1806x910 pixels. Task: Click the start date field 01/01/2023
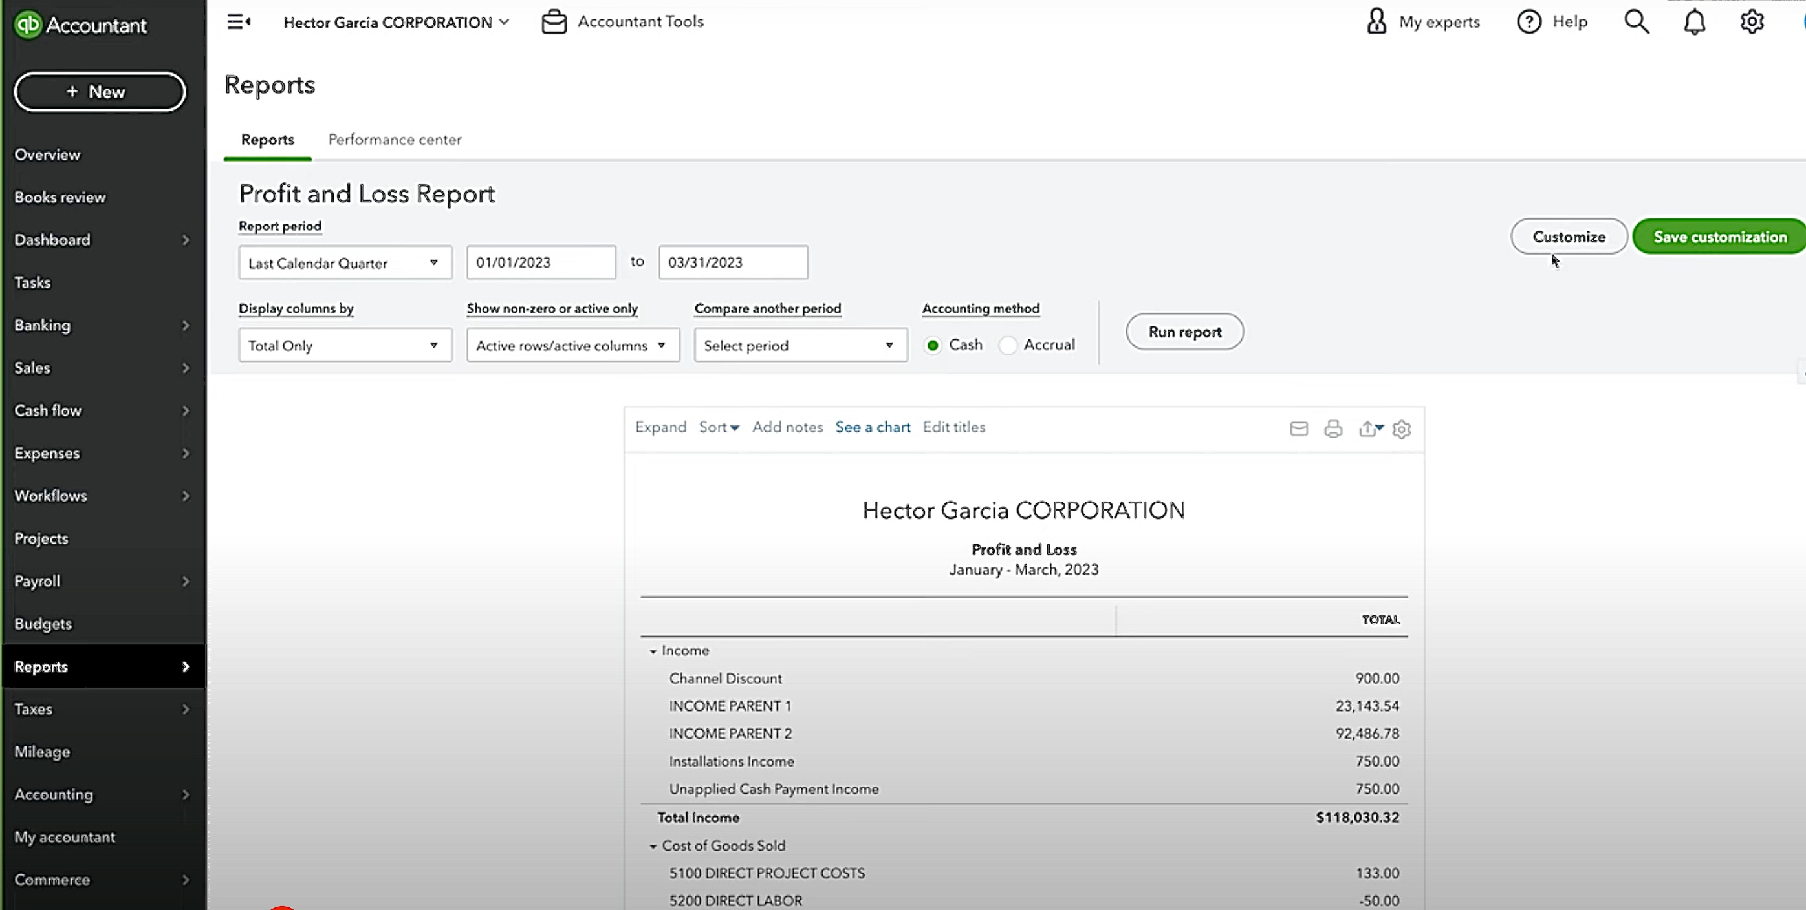point(541,262)
